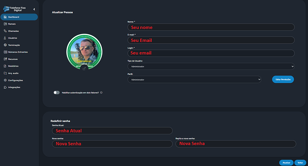The image size is (308, 166).
Task: Open the Dashboard menu item
Action: click(x=19, y=17)
